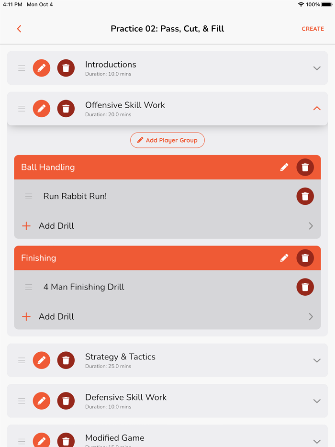
Task: Trash the Strategy & Tactics section
Action: tap(66, 360)
